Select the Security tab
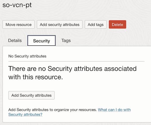151x125 pixels. point(42,41)
